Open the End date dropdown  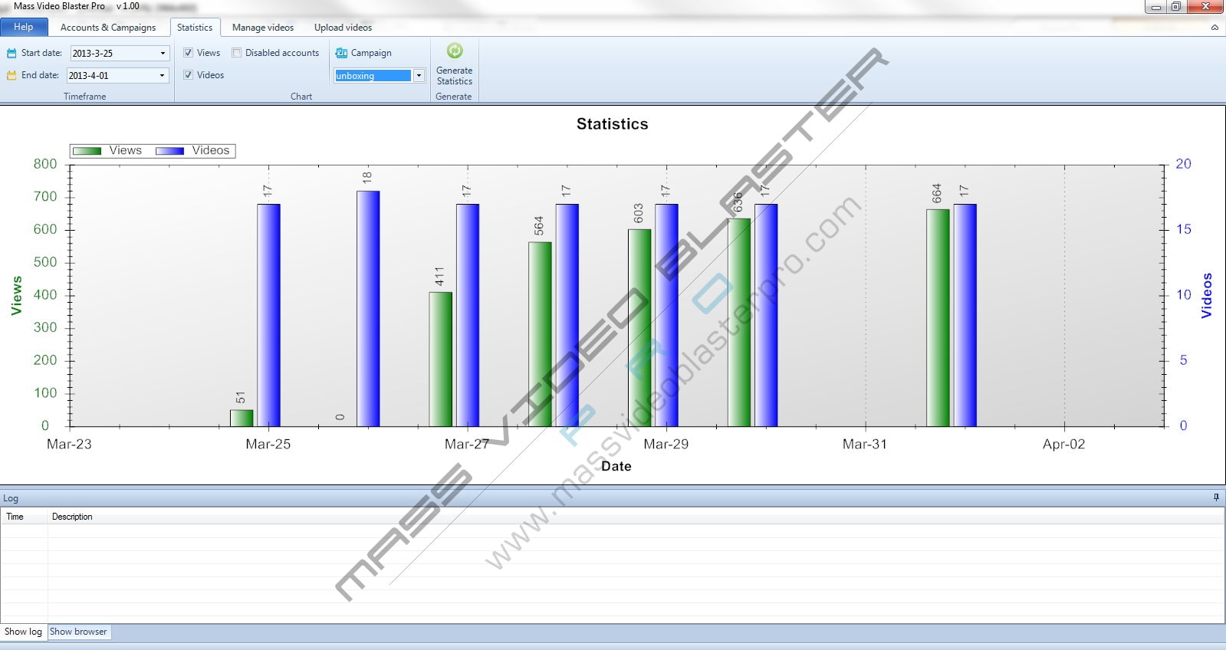pyautogui.click(x=162, y=76)
